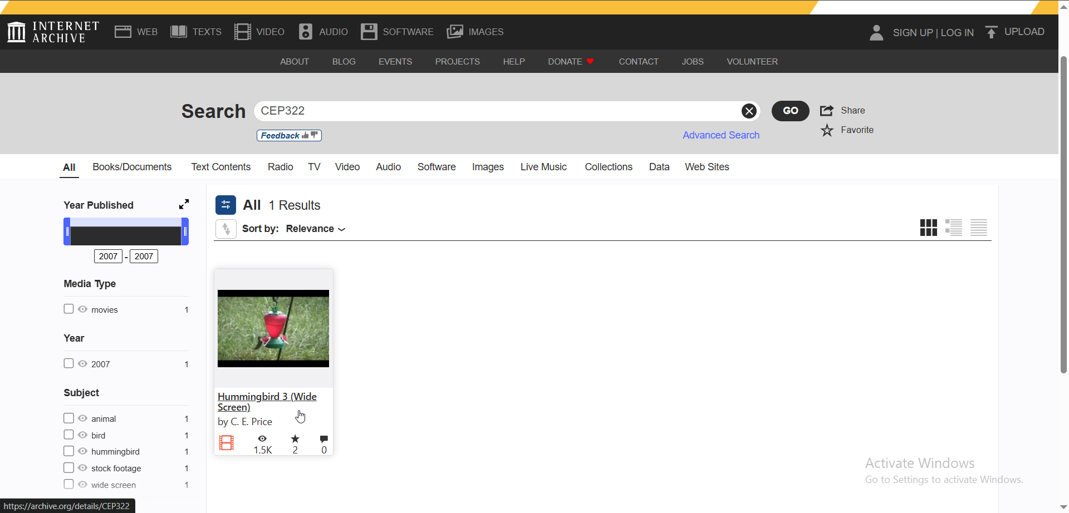
Task: Check the movies media type checkbox
Action: [x=69, y=309]
